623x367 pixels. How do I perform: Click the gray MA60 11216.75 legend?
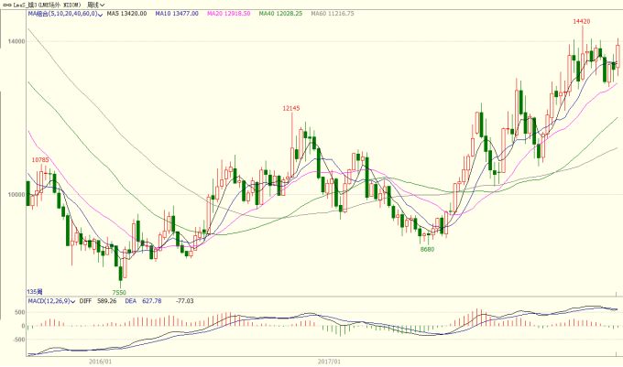pyautogui.click(x=333, y=15)
